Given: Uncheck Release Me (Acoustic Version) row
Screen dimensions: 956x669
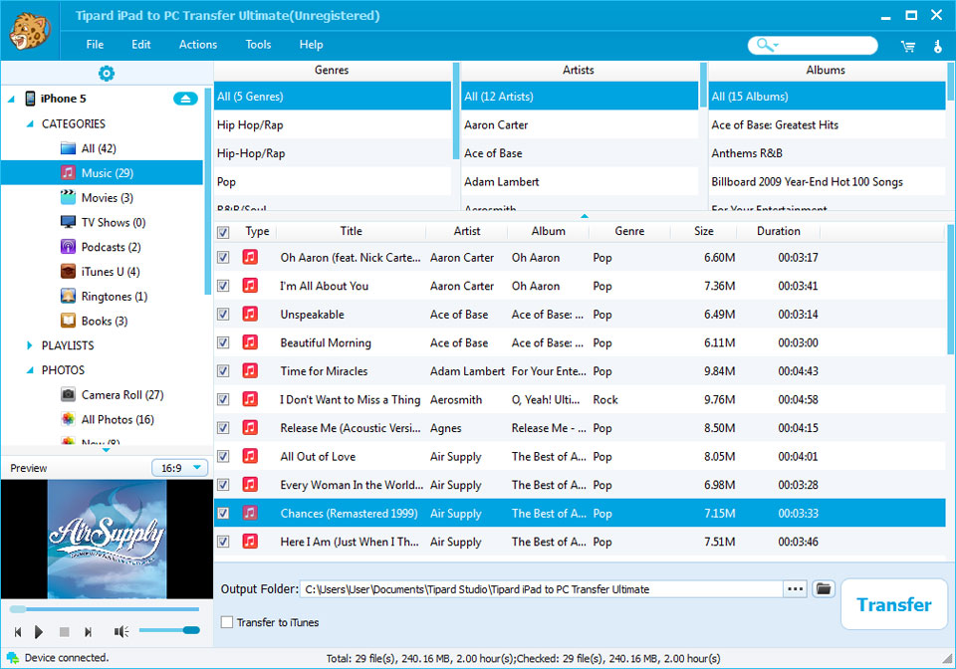Looking at the screenshot, I should 223,428.
